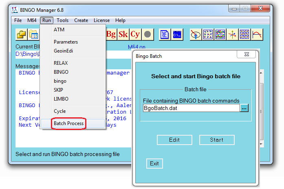Click the BINGO Manager title bar app icon
This screenshot has height=189, width=284.
pos(15,10)
